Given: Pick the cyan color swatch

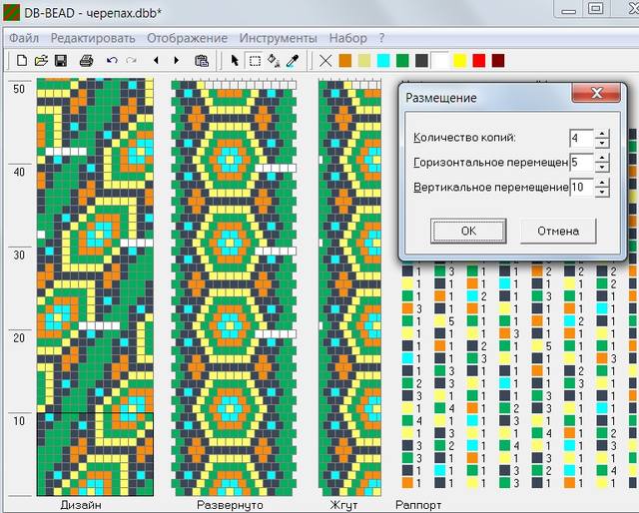Looking at the screenshot, I should [383, 61].
